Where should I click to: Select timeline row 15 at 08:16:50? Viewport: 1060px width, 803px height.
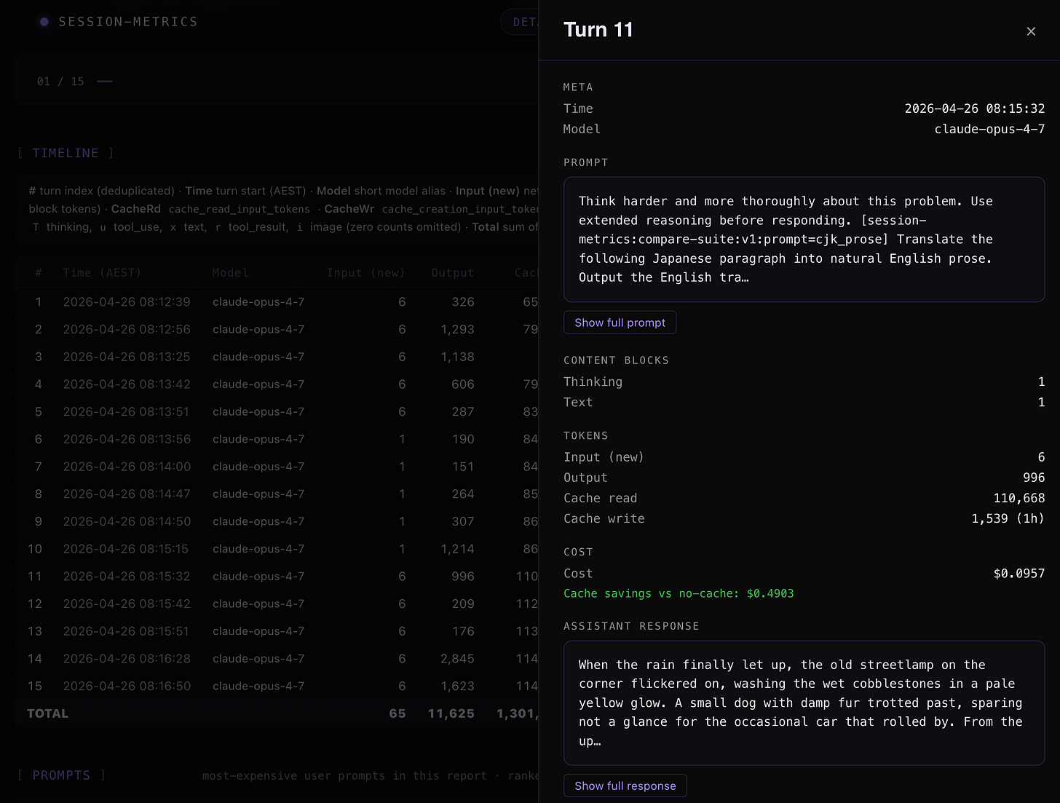(277, 686)
